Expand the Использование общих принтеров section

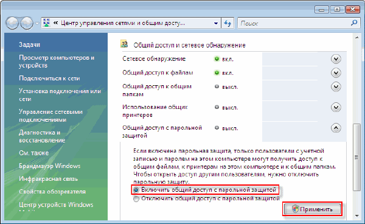pyautogui.click(x=336, y=107)
